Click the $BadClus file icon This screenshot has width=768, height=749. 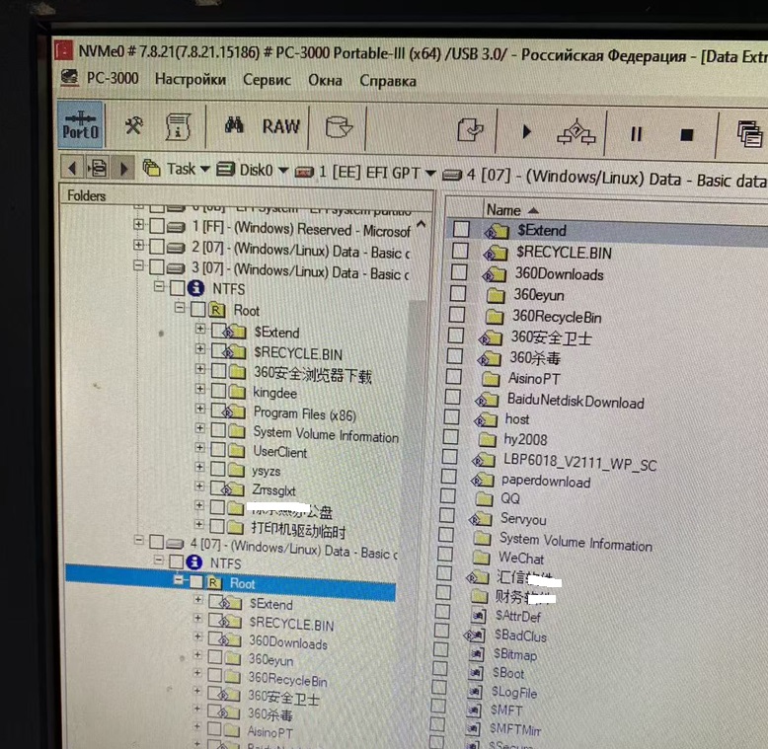coord(475,636)
